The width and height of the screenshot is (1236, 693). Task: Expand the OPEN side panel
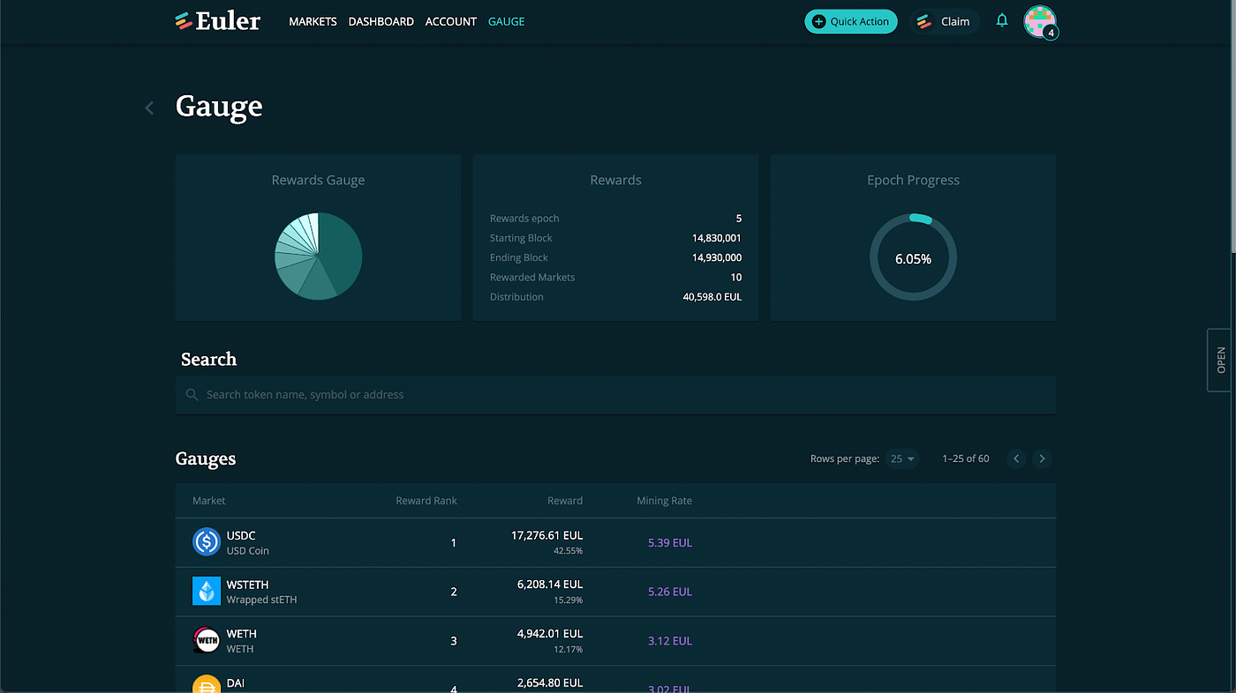click(x=1221, y=360)
